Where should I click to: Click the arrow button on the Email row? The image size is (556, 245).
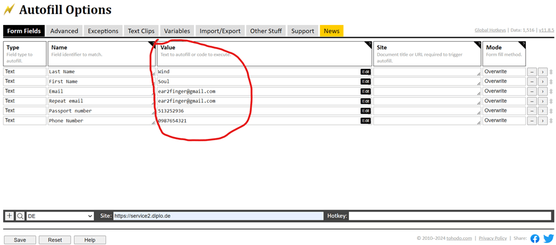(543, 91)
